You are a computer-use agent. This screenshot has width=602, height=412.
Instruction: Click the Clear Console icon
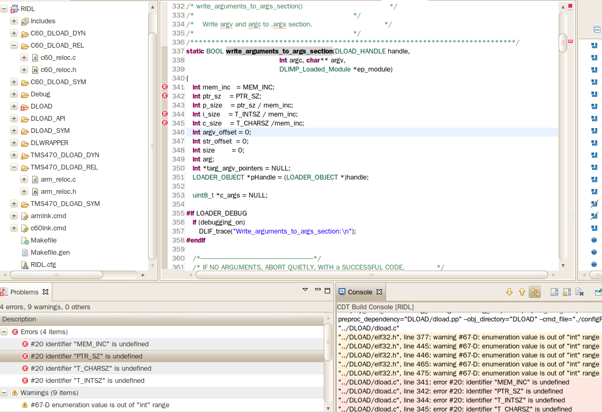pos(579,292)
